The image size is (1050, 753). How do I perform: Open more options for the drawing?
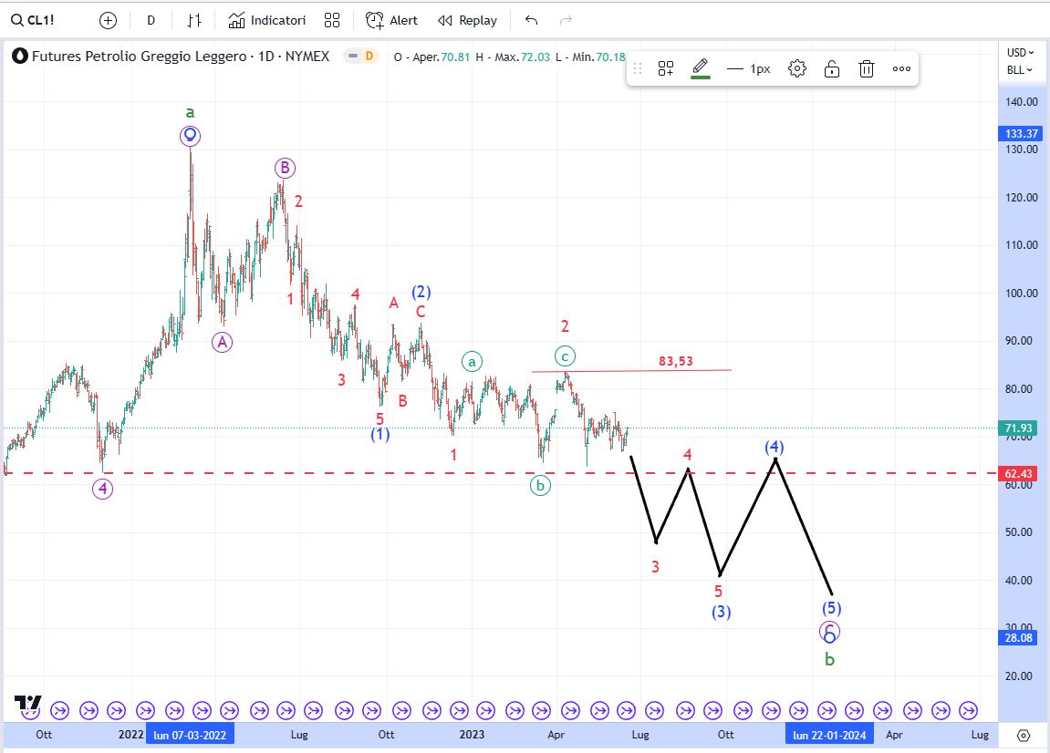901,68
